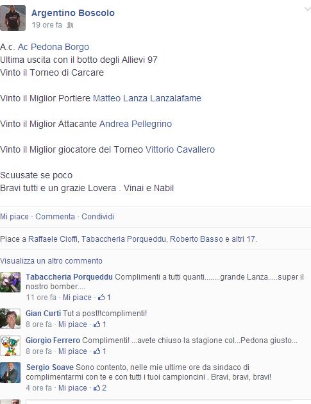Screen dimensions: 311x404
Task: Open Giorgio Ferrero's cartoon avatar
Action: 10,346
